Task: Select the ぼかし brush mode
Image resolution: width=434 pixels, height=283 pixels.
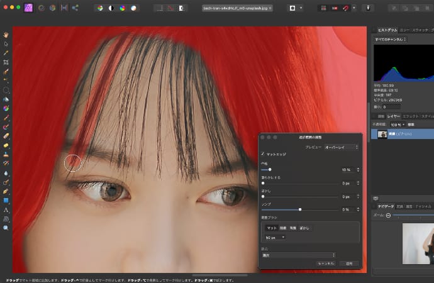Action: 304,227
